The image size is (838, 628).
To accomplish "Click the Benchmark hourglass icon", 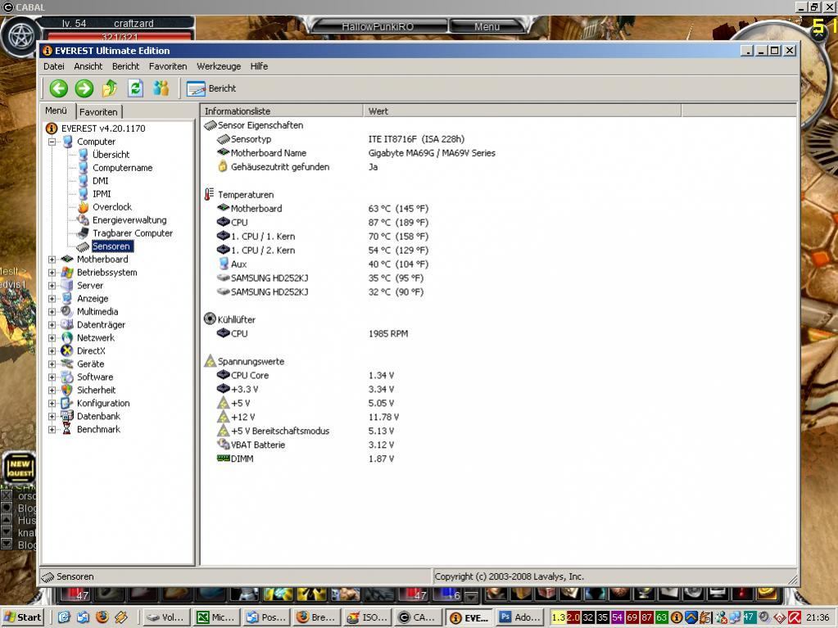I will (67, 429).
